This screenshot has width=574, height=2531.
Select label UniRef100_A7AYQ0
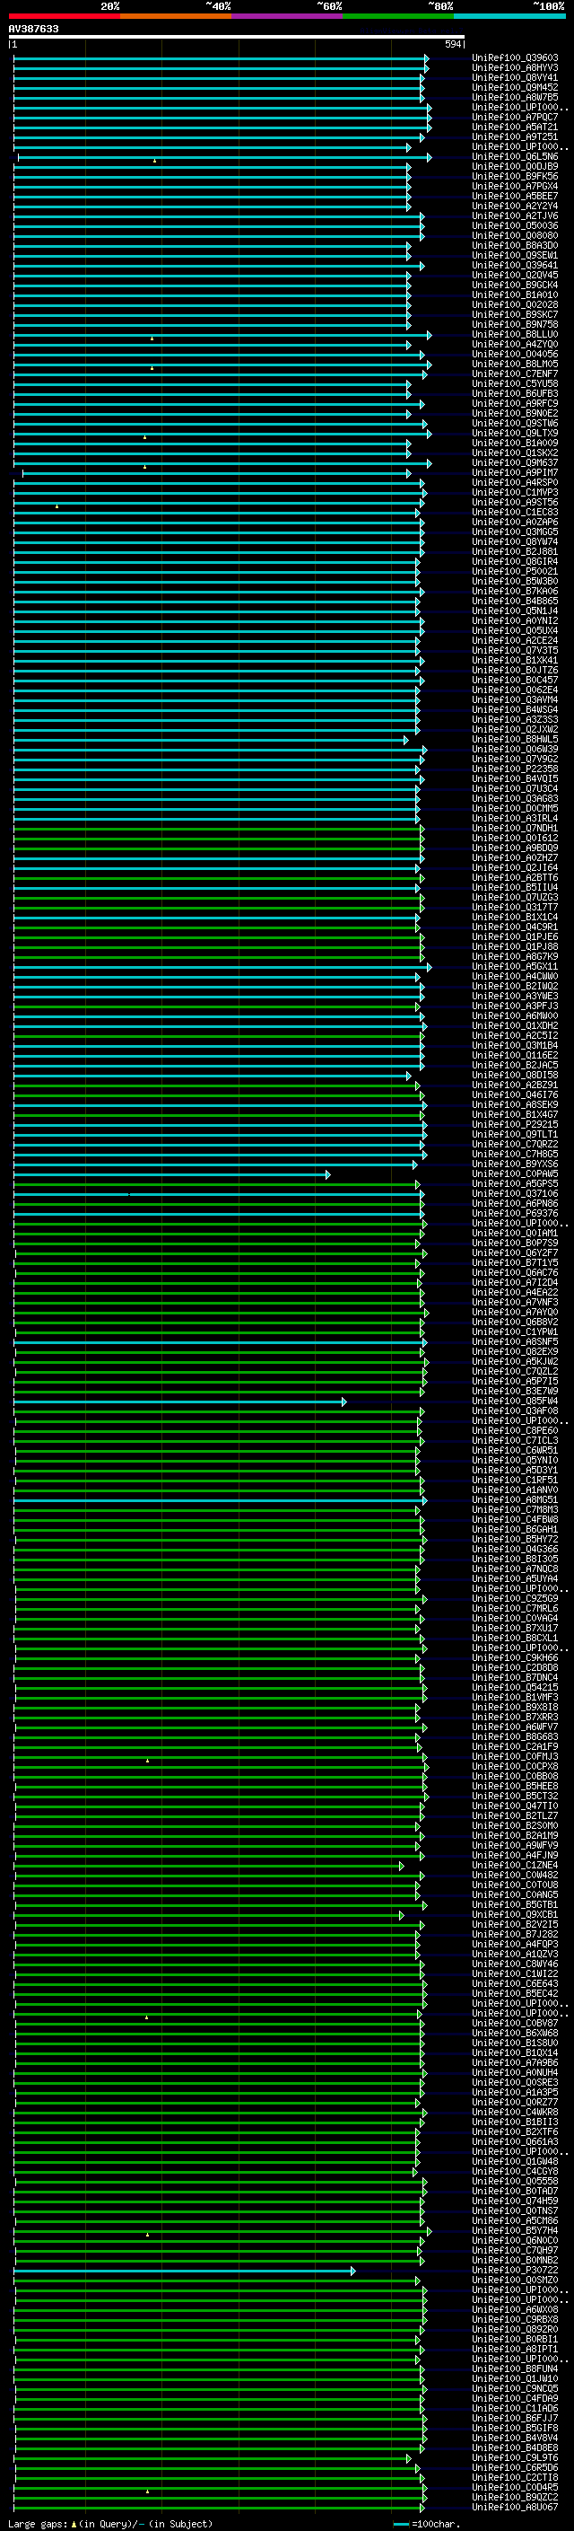tap(515, 1312)
